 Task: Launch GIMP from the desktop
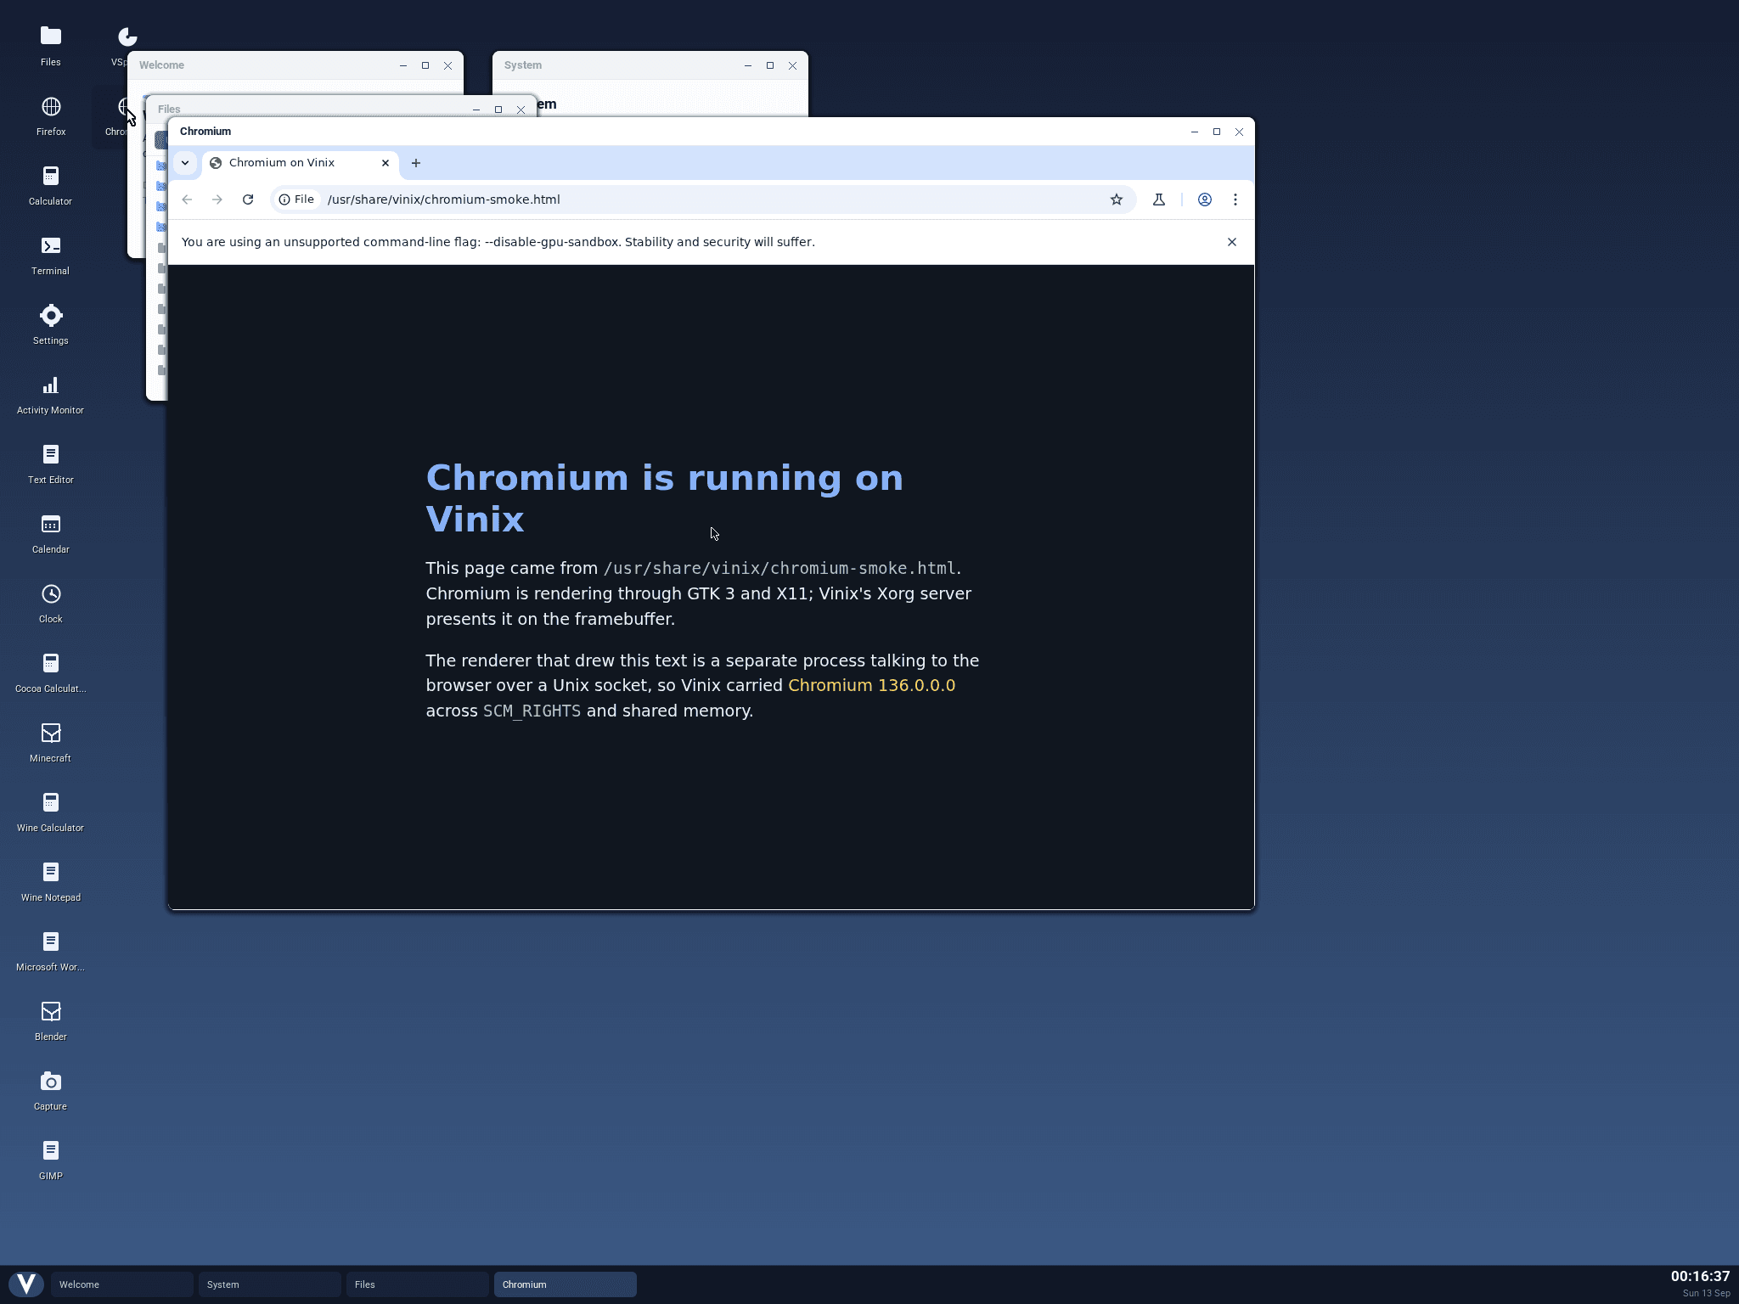51,1159
